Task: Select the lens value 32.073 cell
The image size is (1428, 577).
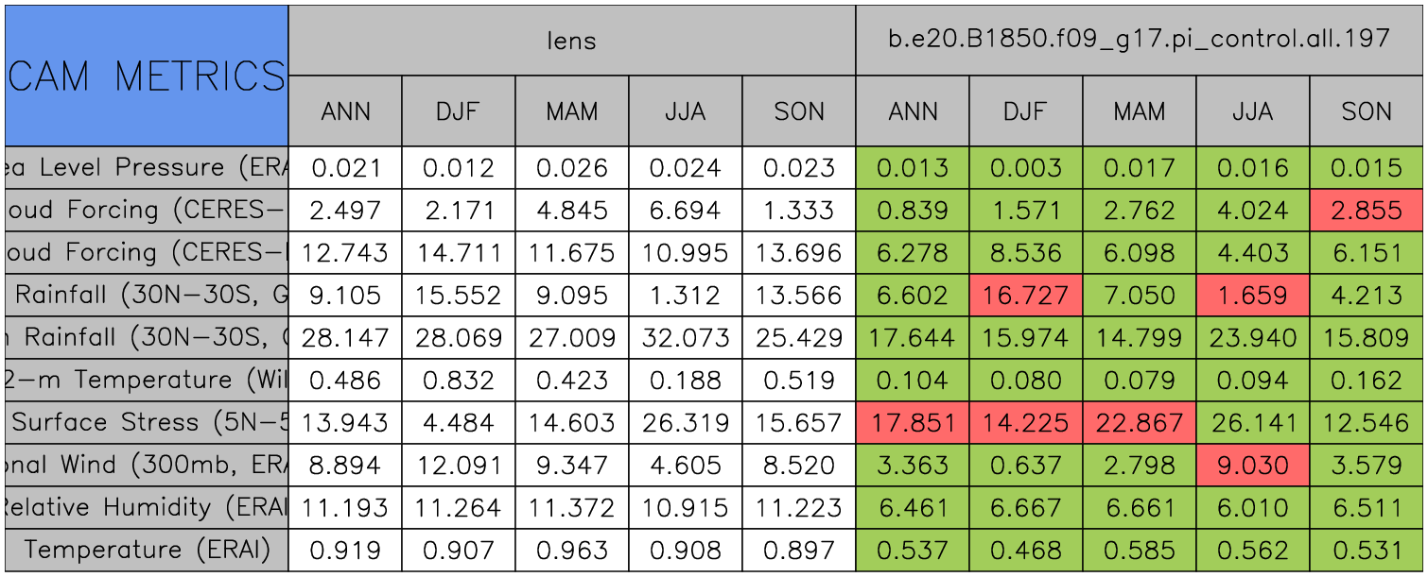Action: click(686, 338)
